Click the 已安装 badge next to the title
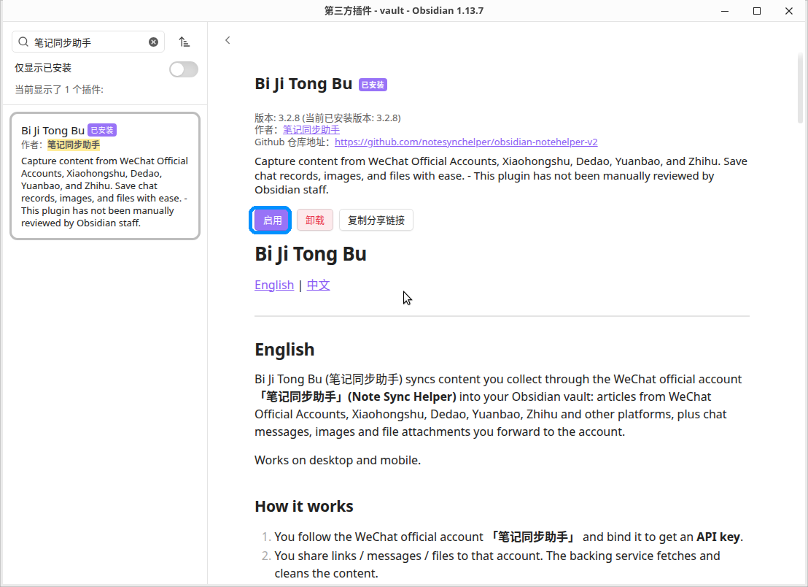808x587 pixels. tap(373, 85)
